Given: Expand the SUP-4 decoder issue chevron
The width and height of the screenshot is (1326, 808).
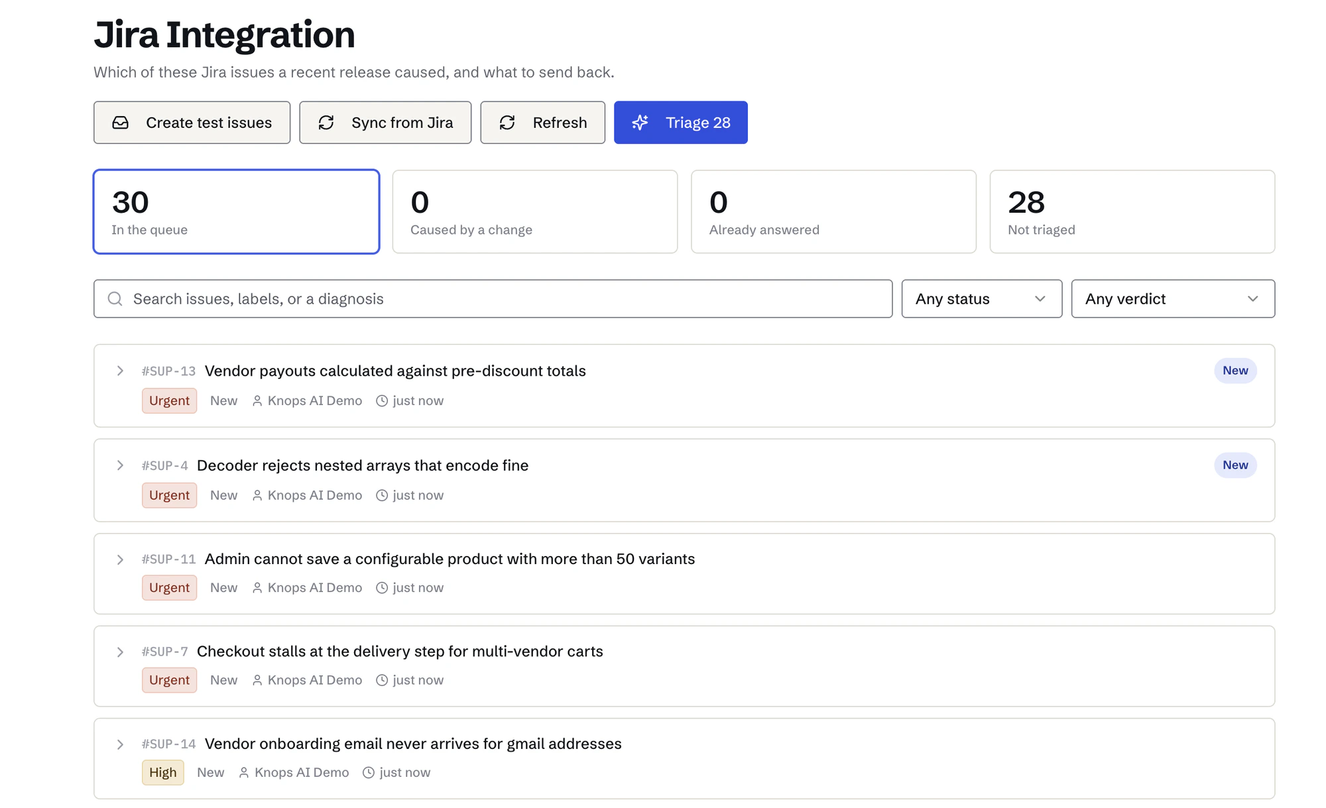Looking at the screenshot, I should tap(120, 466).
